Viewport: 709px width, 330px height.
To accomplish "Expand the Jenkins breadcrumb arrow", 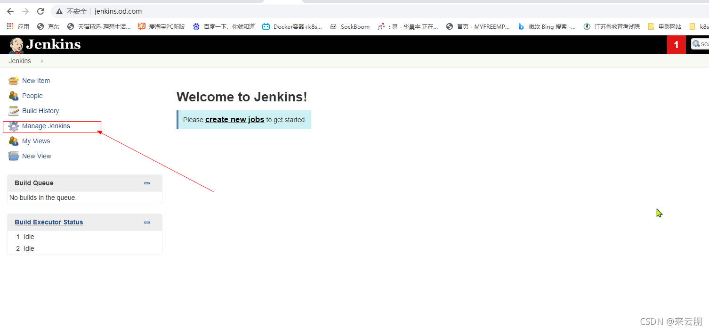I will [42, 61].
